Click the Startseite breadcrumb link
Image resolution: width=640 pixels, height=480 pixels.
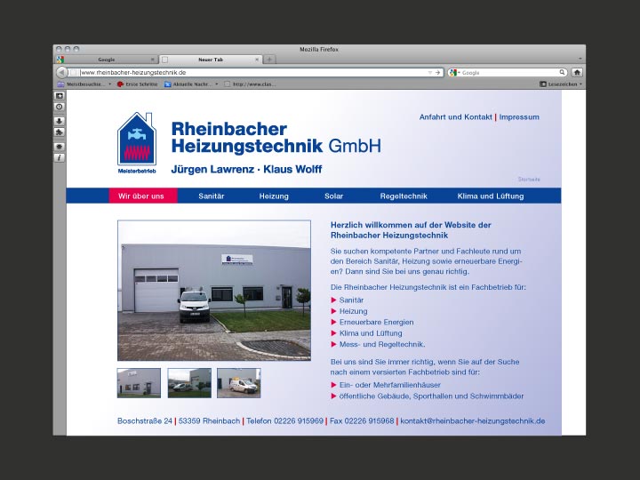click(529, 180)
